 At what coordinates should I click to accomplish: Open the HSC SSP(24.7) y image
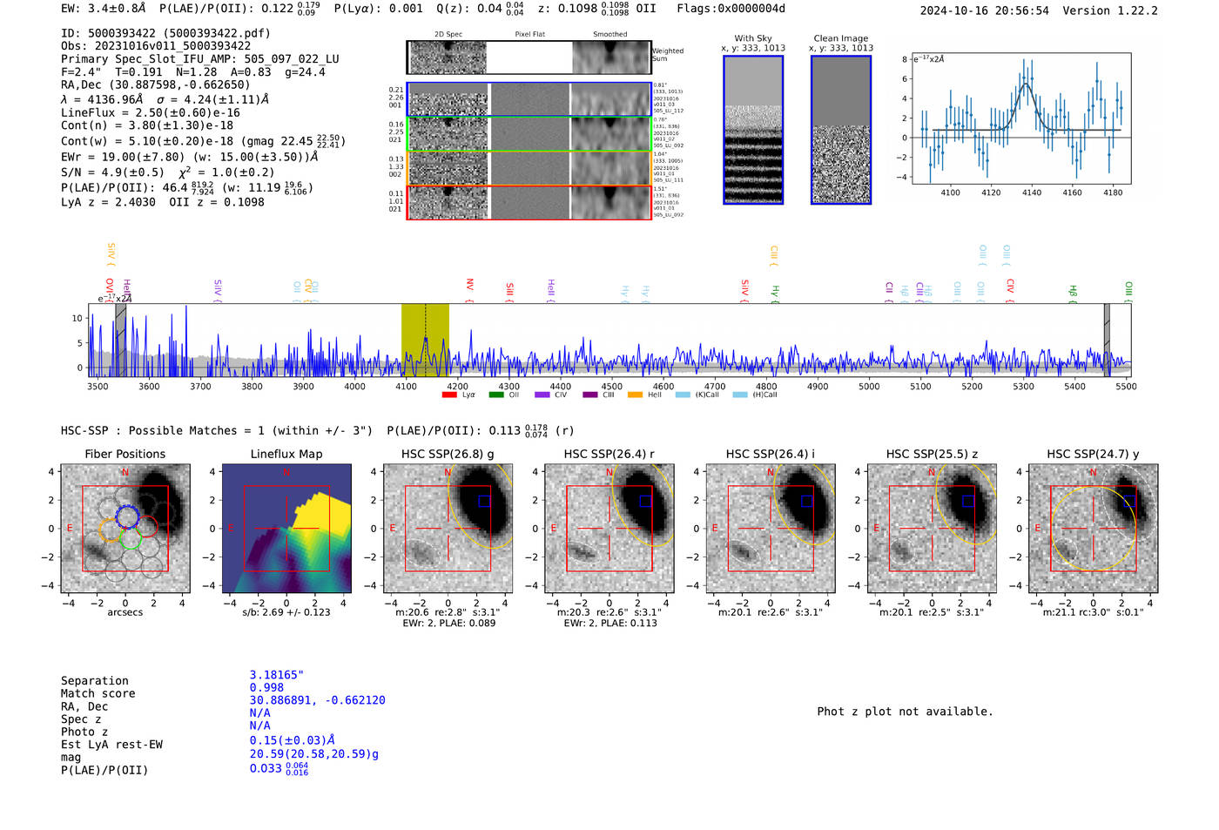pyautogui.click(x=1094, y=529)
